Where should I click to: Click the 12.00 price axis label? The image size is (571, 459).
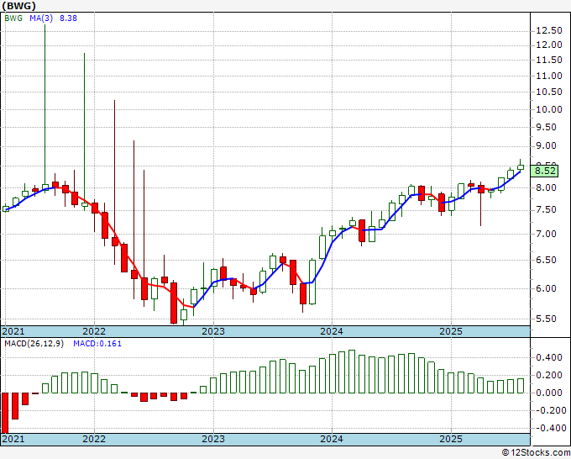pyautogui.click(x=549, y=45)
